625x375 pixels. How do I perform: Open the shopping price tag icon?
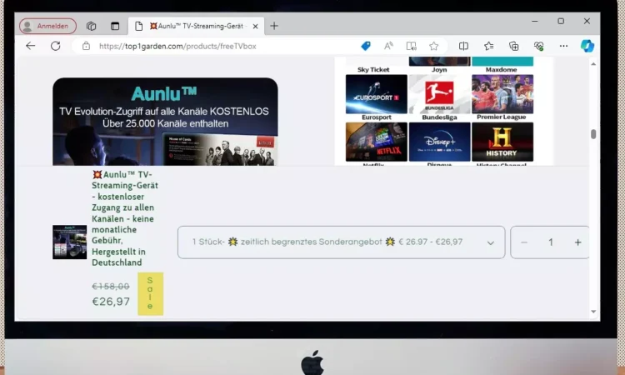pos(366,46)
